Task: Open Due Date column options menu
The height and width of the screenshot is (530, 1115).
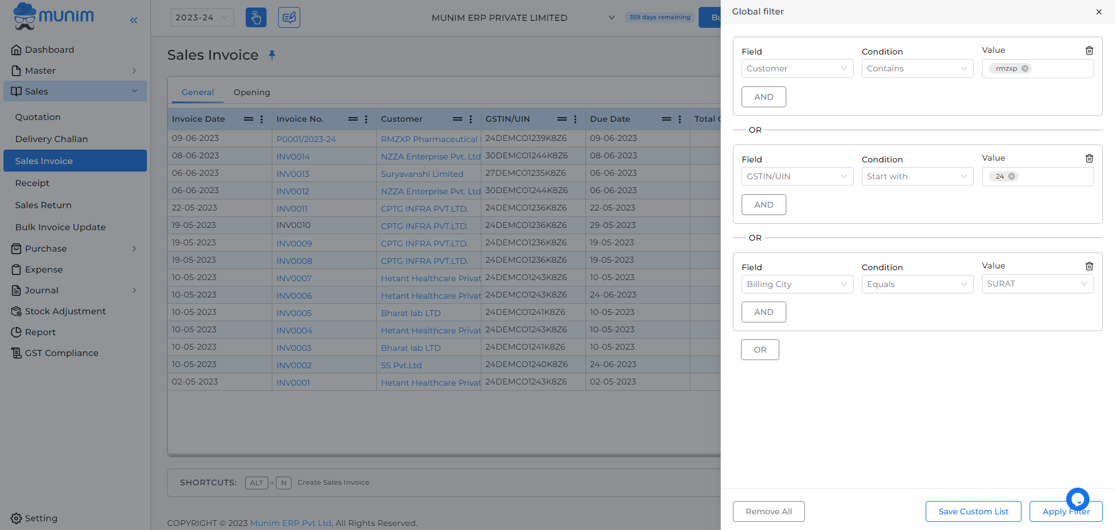Action: click(680, 119)
